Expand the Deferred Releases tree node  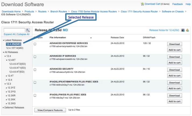point(3,108)
